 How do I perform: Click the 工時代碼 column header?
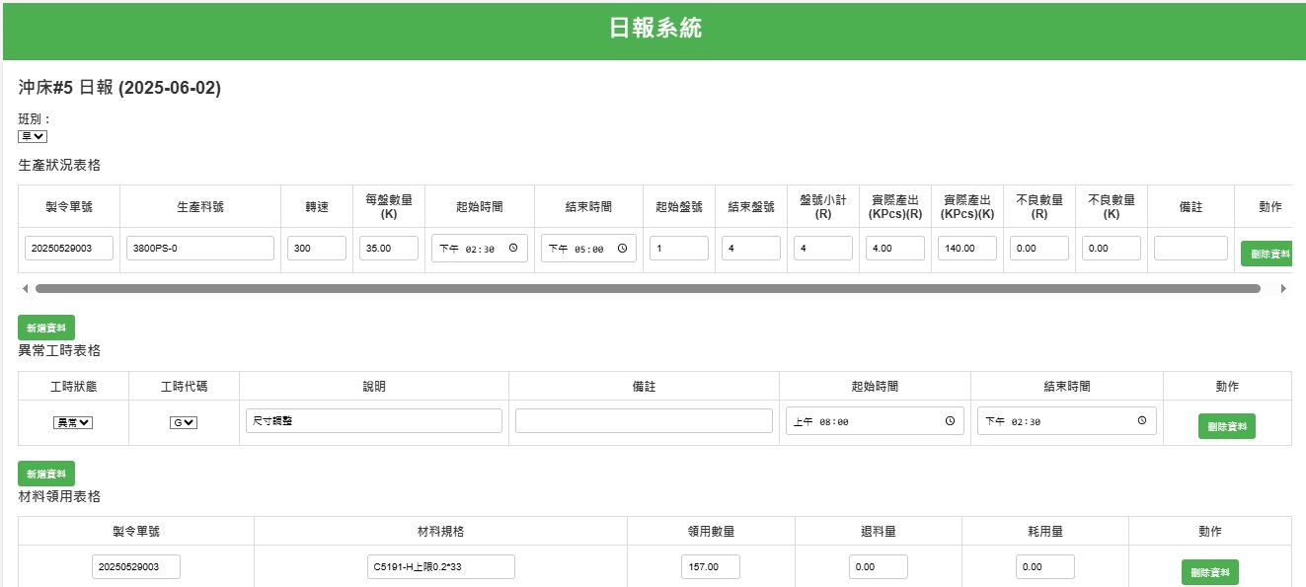pyautogui.click(x=184, y=387)
